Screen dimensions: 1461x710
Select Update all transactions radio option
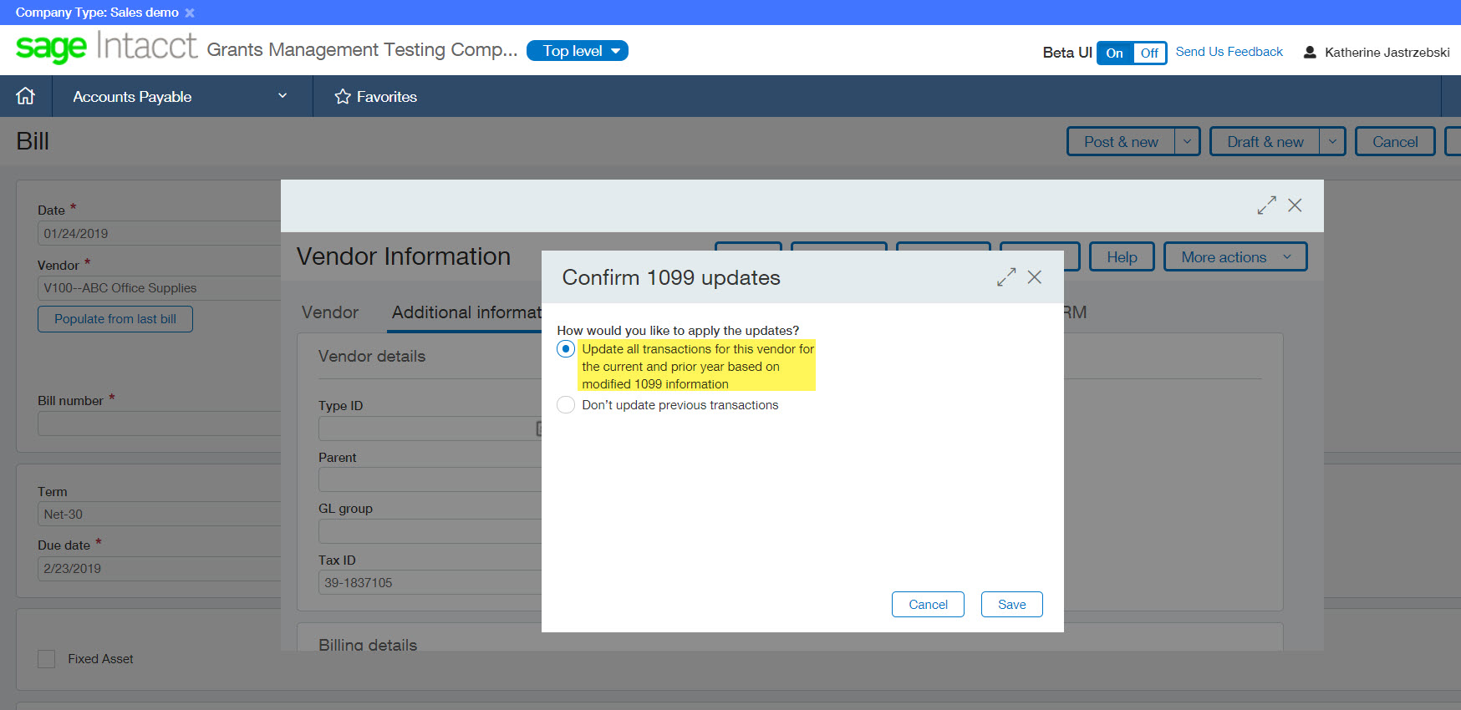click(x=566, y=349)
